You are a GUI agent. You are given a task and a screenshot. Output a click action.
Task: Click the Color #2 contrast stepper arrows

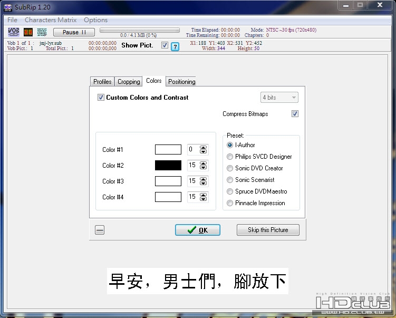click(x=203, y=166)
